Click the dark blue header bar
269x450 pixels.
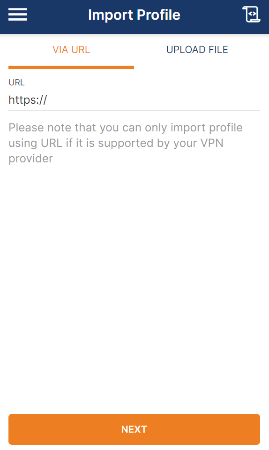tap(134, 17)
